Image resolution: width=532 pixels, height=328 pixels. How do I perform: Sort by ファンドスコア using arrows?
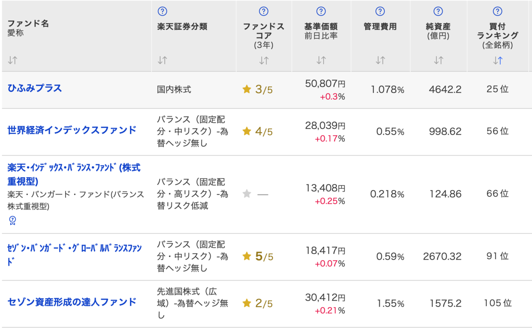(x=264, y=61)
